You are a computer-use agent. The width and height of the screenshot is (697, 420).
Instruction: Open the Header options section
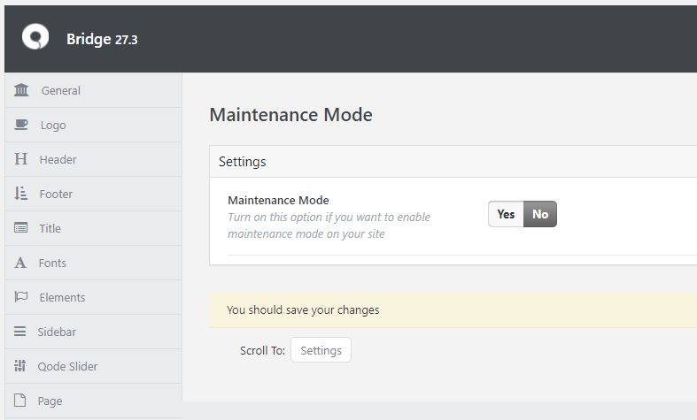click(93, 159)
